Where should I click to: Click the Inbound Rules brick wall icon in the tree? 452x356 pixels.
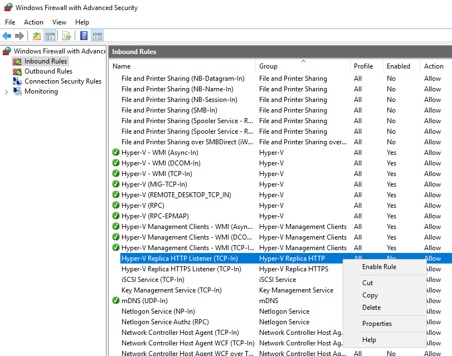(x=17, y=61)
